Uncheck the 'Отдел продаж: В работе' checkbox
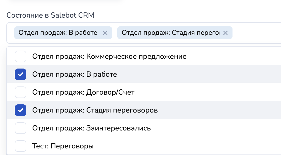This screenshot has width=281, height=155. click(x=21, y=74)
